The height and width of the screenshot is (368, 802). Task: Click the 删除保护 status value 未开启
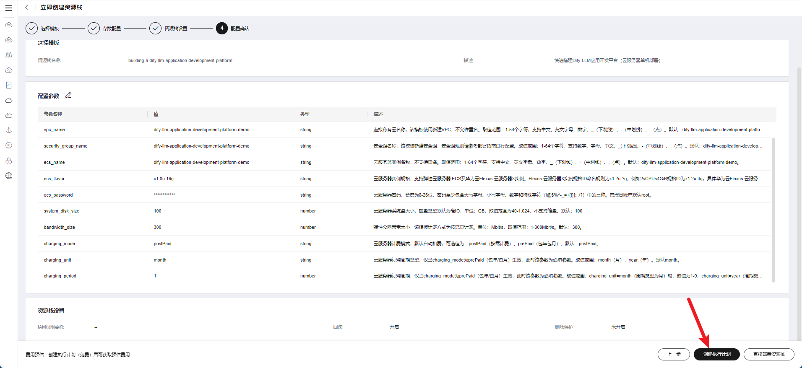click(618, 327)
